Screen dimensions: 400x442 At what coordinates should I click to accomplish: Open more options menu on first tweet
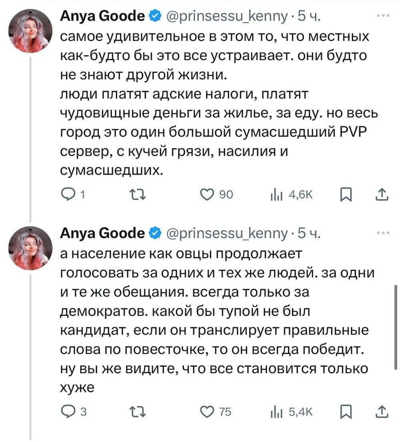(x=383, y=16)
